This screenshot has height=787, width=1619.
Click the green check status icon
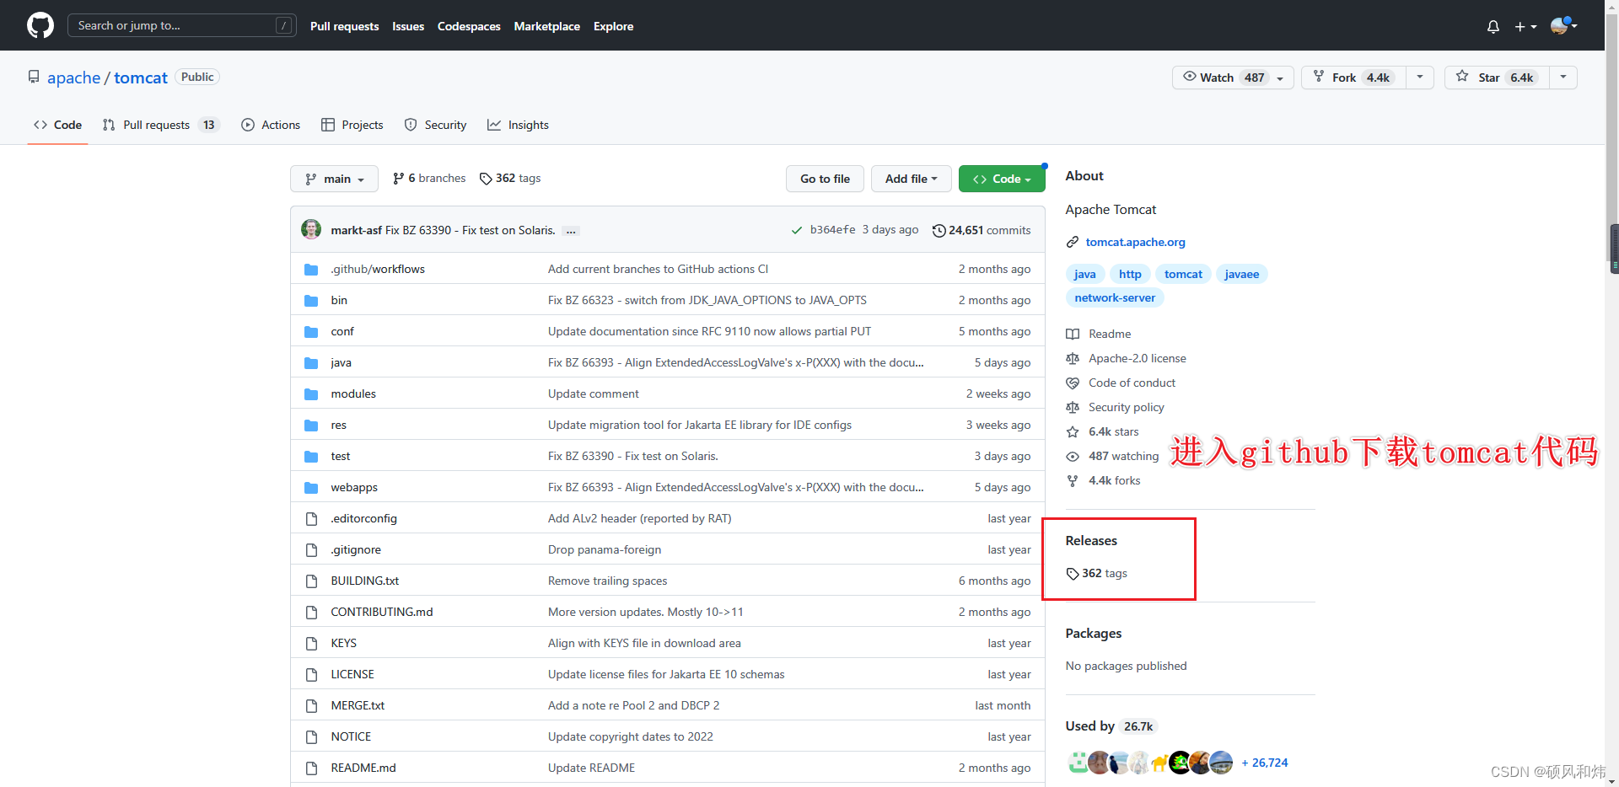click(796, 230)
